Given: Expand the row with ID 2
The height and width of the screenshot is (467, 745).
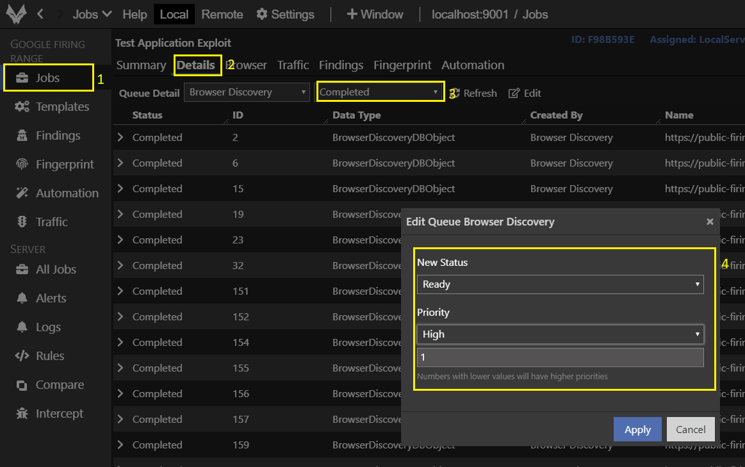Looking at the screenshot, I should click(120, 137).
